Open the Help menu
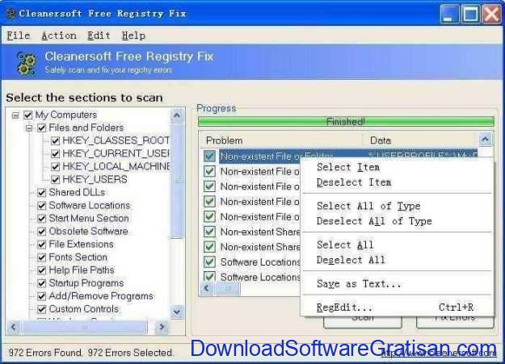505x364 pixels. tap(133, 36)
